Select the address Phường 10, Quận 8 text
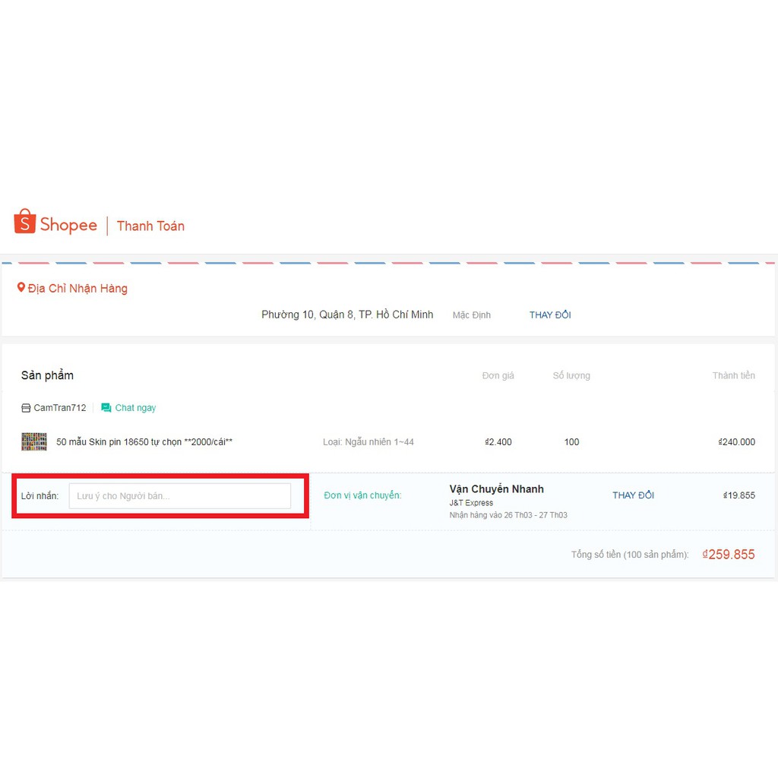Screen dimensions: 778x778 point(347,315)
